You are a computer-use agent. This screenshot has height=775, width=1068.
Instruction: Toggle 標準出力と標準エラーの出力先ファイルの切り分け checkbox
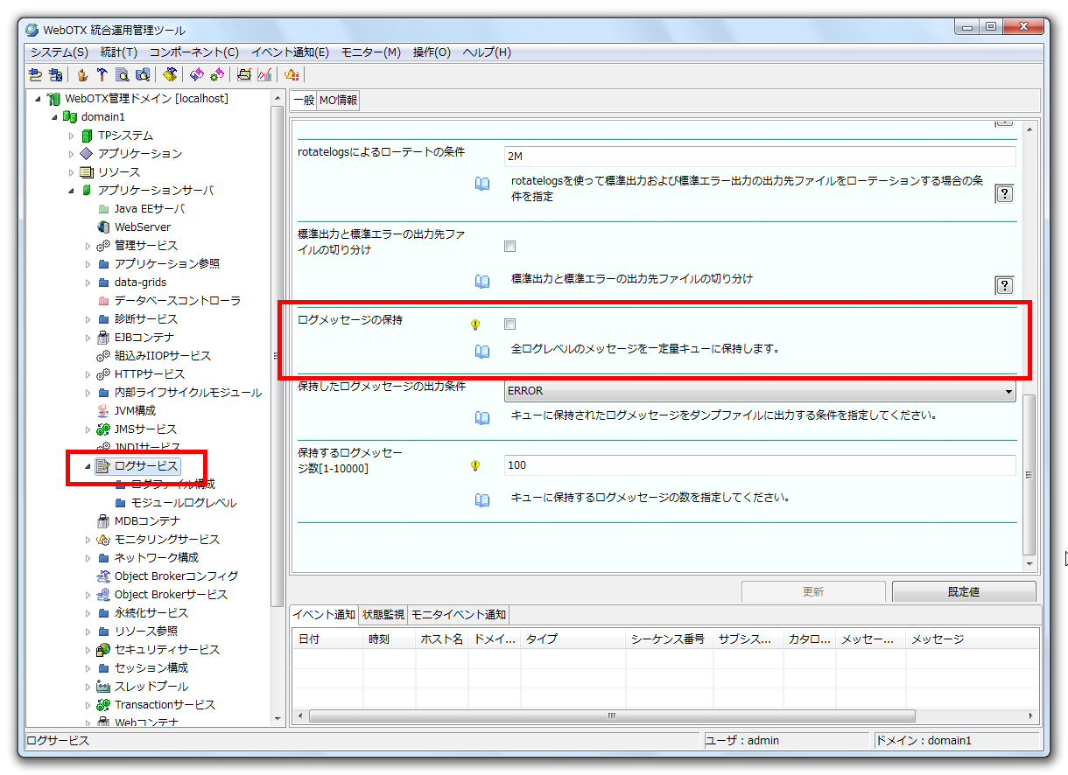click(509, 246)
